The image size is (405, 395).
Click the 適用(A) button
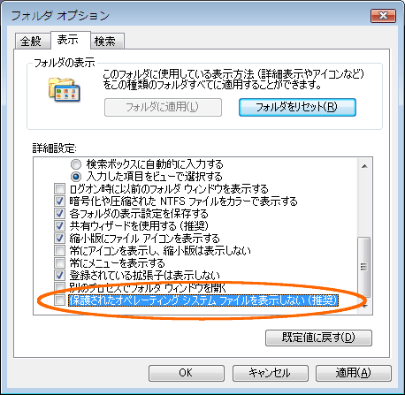tap(354, 373)
